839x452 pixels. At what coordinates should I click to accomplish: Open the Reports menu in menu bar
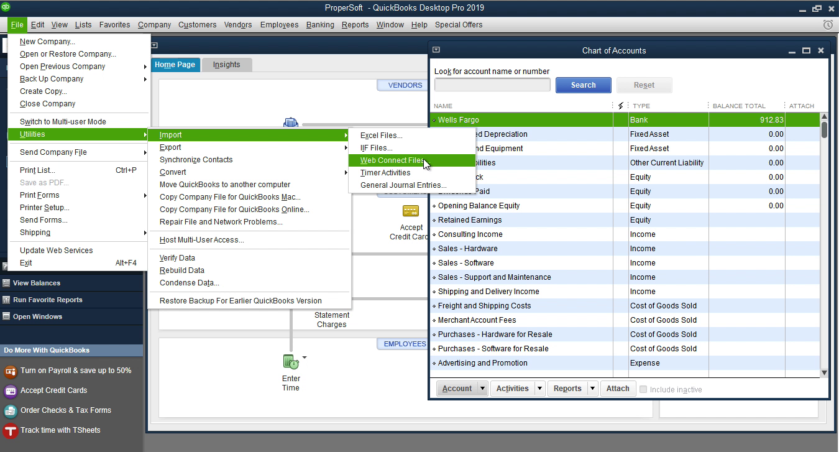[355, 25]
